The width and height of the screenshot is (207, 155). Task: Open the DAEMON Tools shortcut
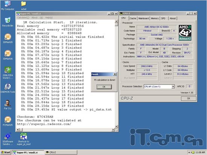pos(8,88)
